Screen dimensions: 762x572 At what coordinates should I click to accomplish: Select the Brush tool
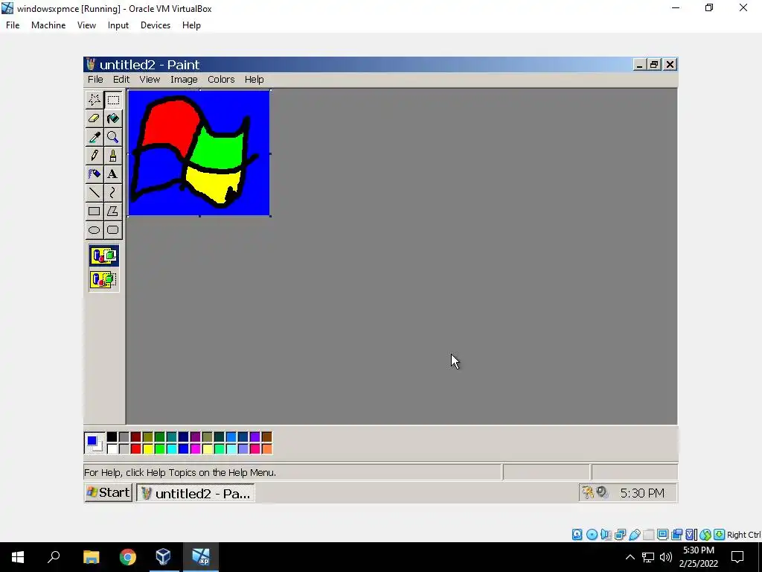tap(113, 156)
